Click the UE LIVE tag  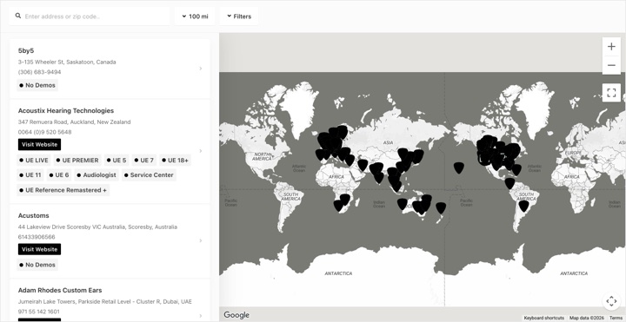(x=34, y=161)
